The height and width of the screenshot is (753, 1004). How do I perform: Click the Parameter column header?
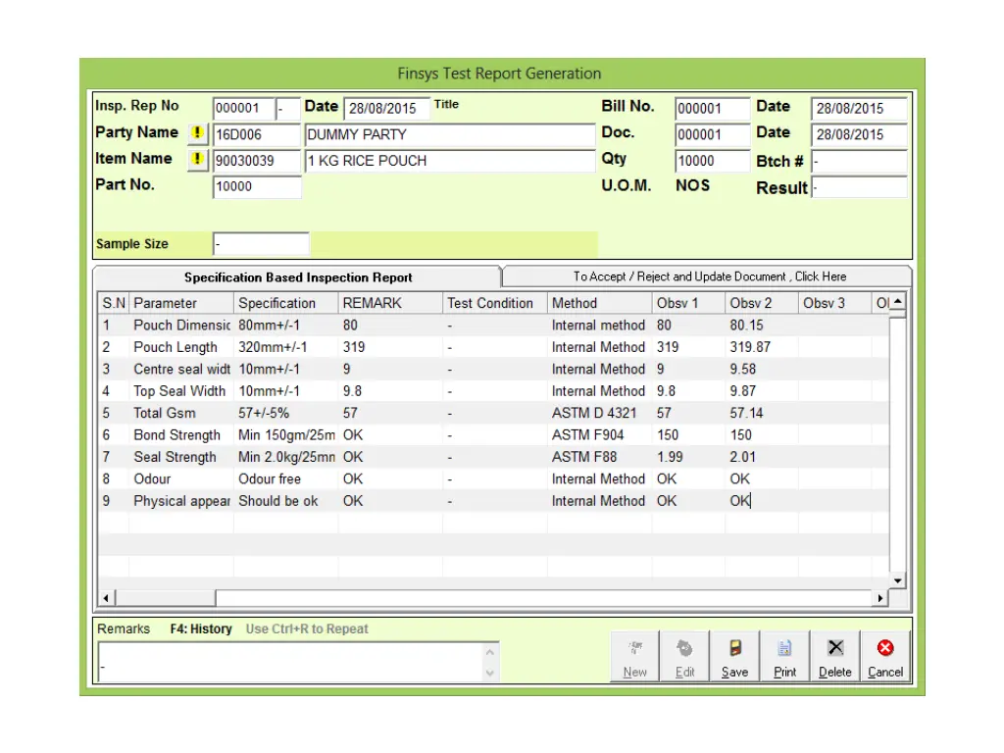coord(181,303)
